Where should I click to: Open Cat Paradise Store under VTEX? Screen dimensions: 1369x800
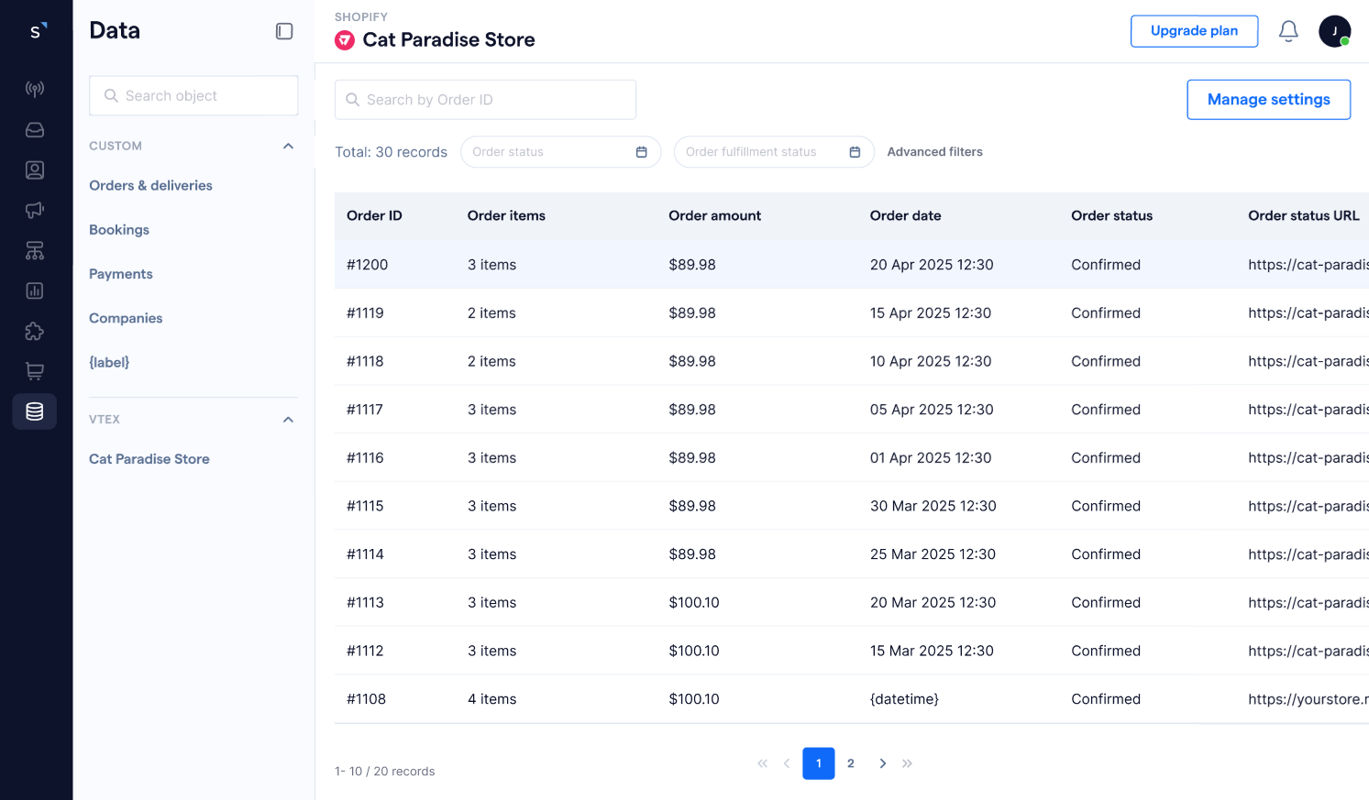coord(149,459)
